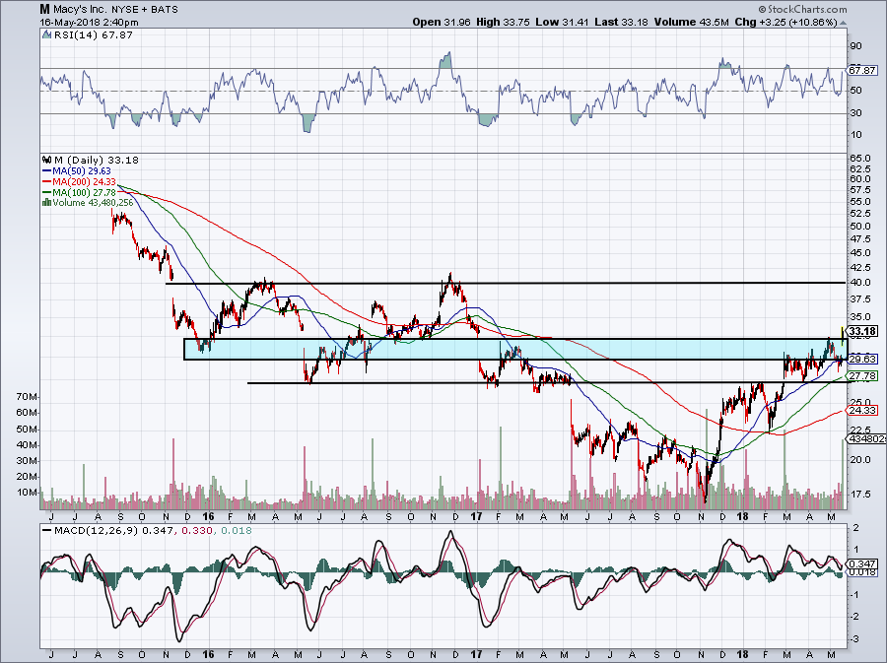Viewport: 887px width, 663px height.
Task: Click the volume bars icon beside Volume 43,480,256
Action: pos(47,202)
